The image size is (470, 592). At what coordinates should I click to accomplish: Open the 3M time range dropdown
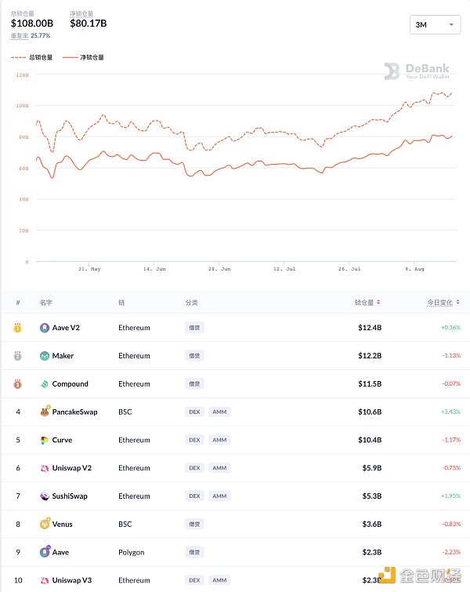pyautogui.click(x=435, y=25)
